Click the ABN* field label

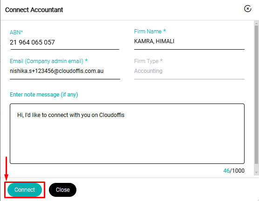[x=16, y=32]
